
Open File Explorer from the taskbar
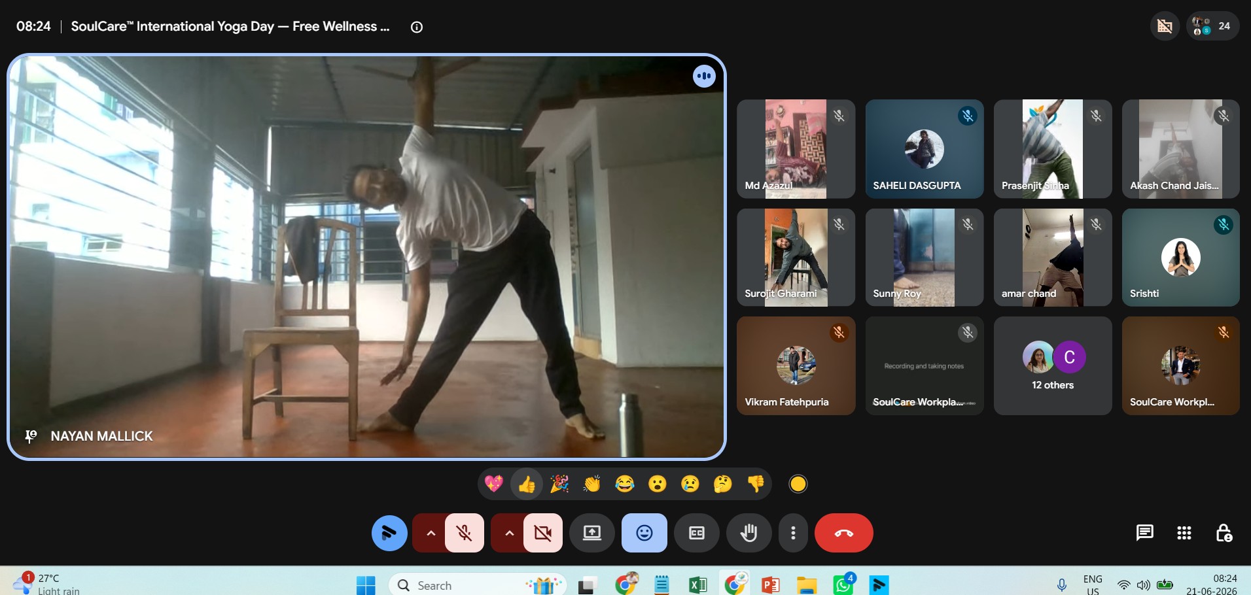click(807, 585)
